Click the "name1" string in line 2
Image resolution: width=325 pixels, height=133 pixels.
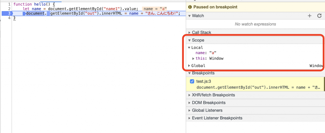pyautogui.click(x=111, y=9)
